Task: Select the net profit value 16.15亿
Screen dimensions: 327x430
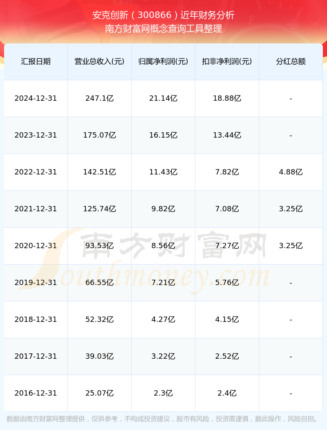Action: pos(163,135)
